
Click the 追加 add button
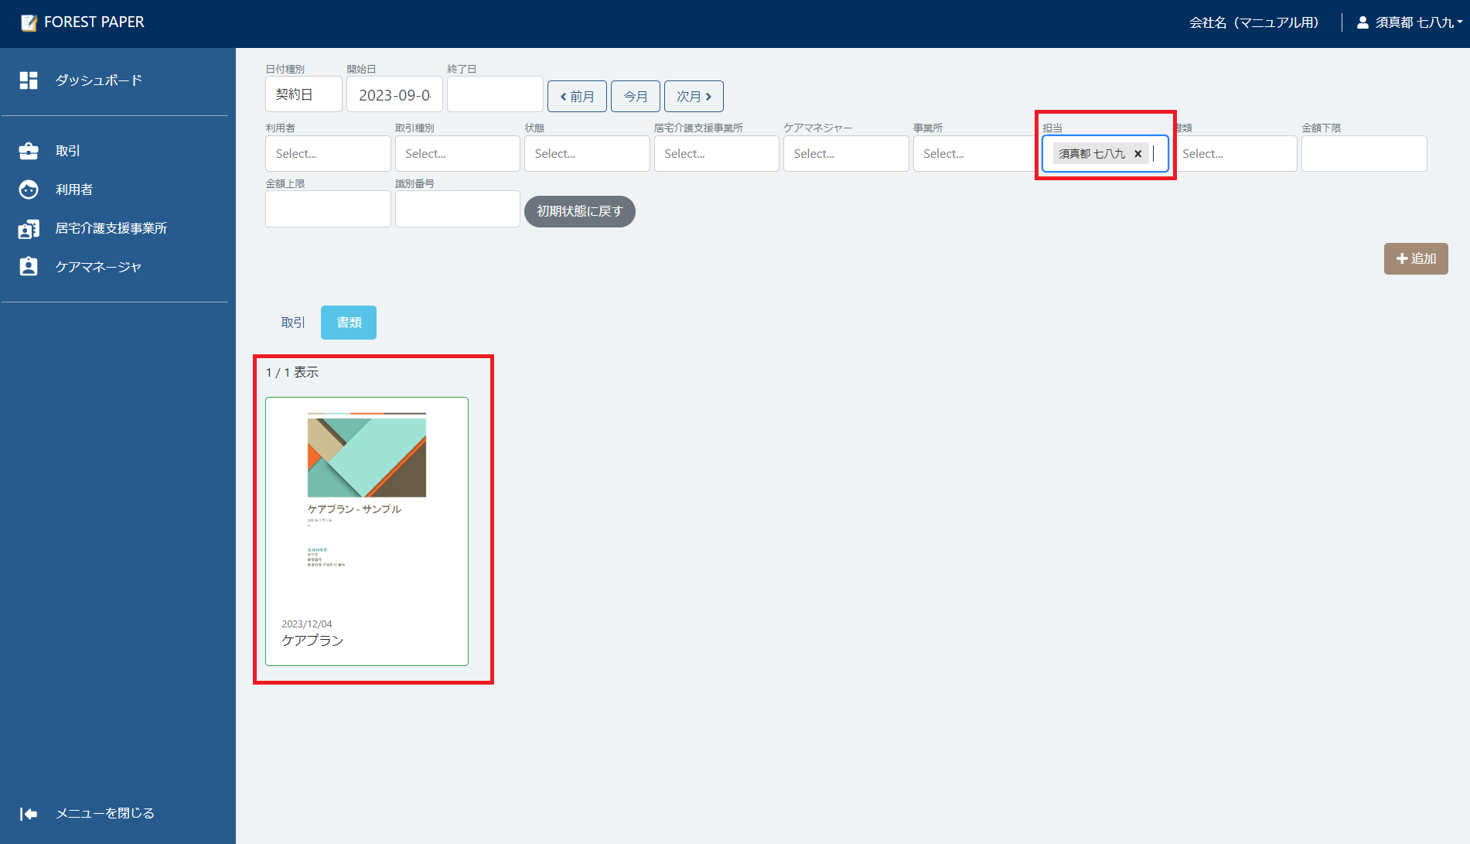(x=1415, y=259)
